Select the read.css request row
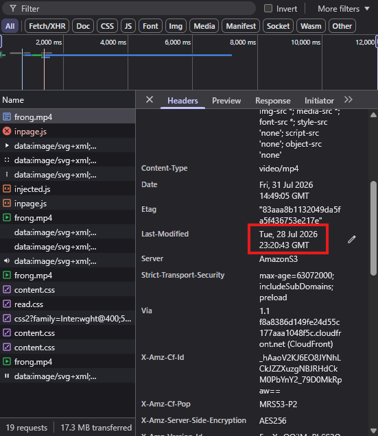This screenshot has height=436, width=378. pyautogui.click(x=68, y=304)
